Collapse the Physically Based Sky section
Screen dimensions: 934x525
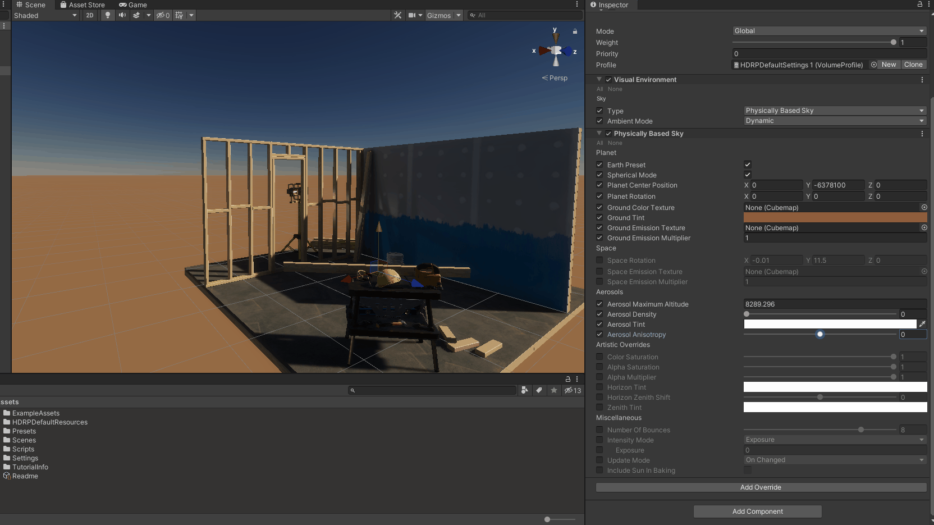point(599,133)
